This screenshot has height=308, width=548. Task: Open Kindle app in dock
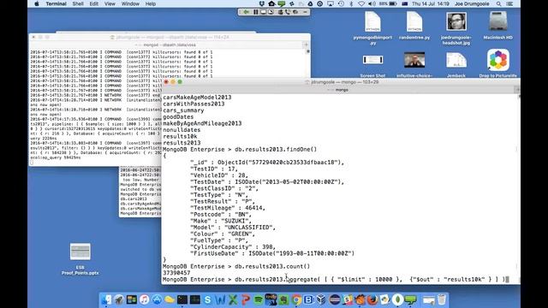(271, 299)
